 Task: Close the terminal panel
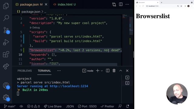pos(127,71)
